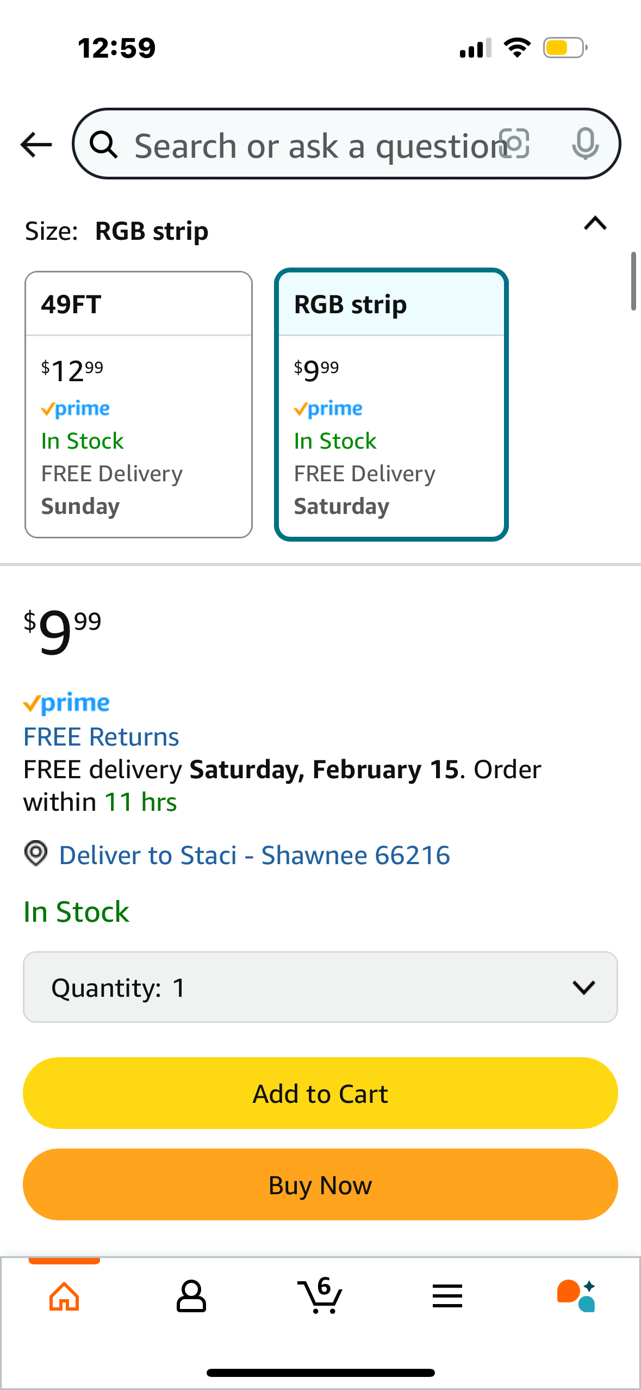
Task: Open the hamburger menu tab
Action: pos(447,1296)
